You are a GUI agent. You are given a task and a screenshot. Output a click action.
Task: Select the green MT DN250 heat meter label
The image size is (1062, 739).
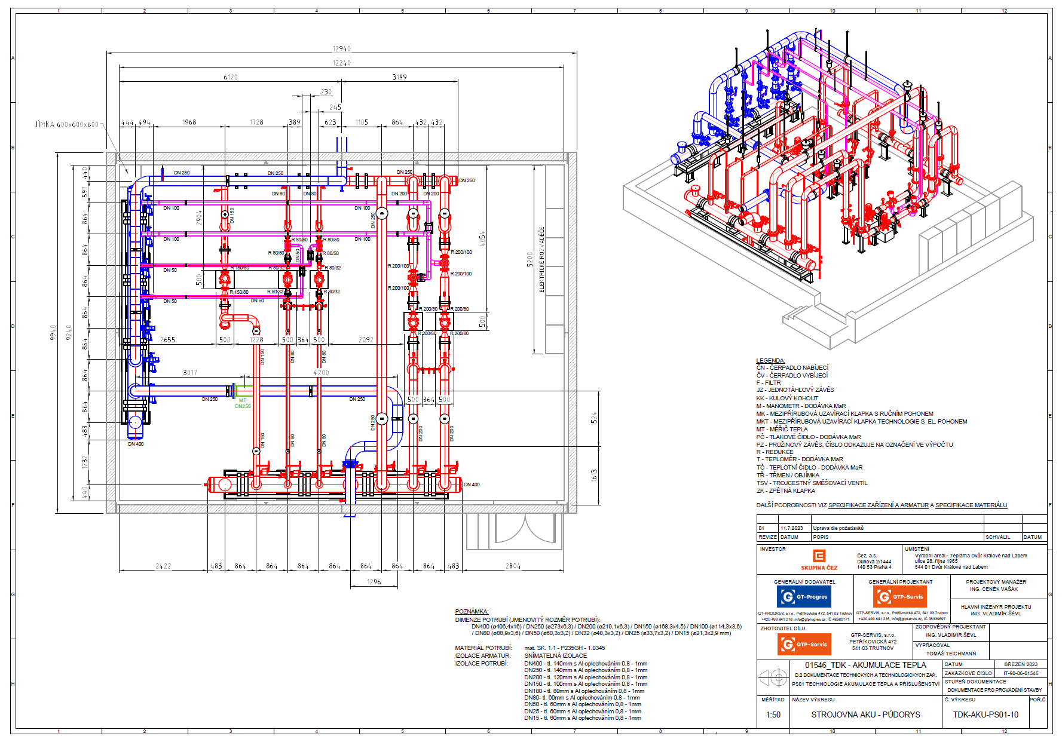click(243, 404)
